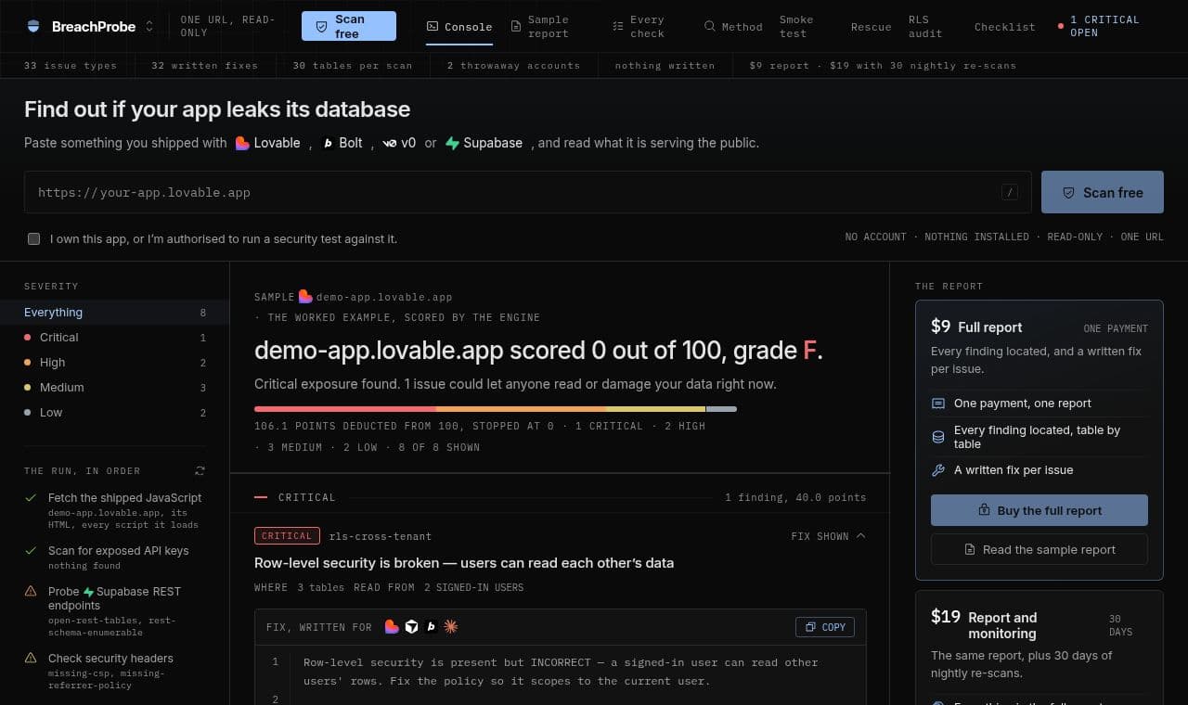The width and height of the screenshot is (1188, 705).
Task: Open the RLS audit nav item
Action: click(x=924, y=26)
